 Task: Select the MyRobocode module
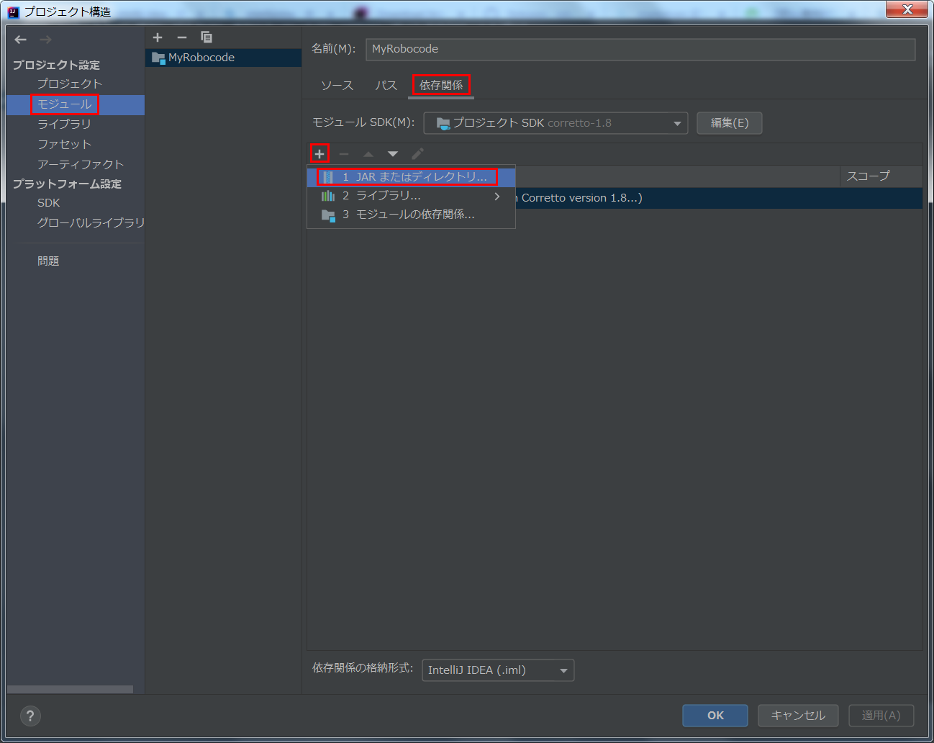223,58
